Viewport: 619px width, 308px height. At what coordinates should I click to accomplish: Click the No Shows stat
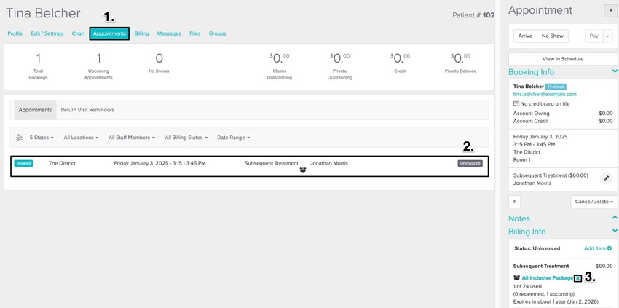(159, 63)
